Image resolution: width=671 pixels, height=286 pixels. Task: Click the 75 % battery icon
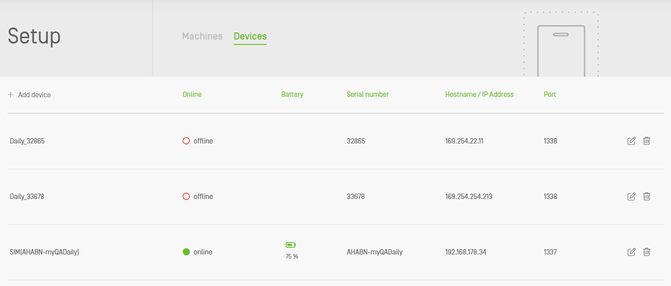pyautogui.click(x=290, y=245)
